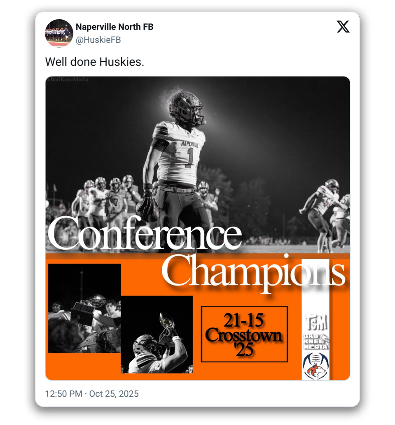
Task: Click the TSM logo on the graphic
Action: pos(316,323)
